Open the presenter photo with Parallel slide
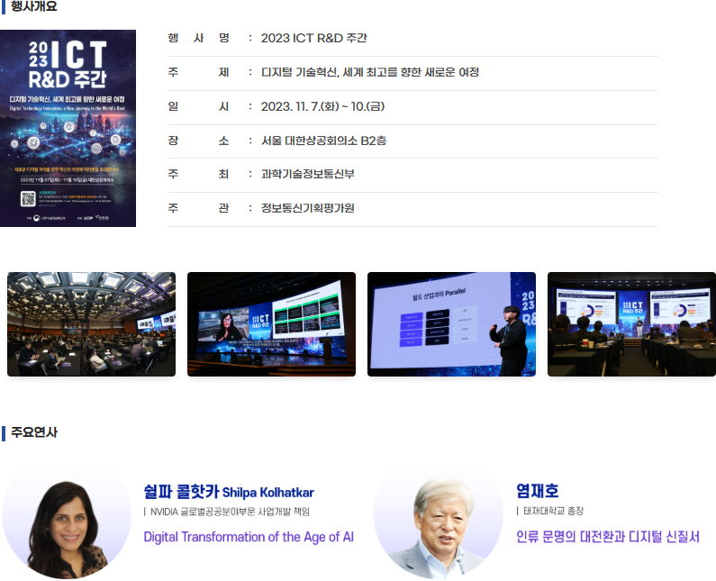Viewport: 716px width, 581px height. (451, 323)
